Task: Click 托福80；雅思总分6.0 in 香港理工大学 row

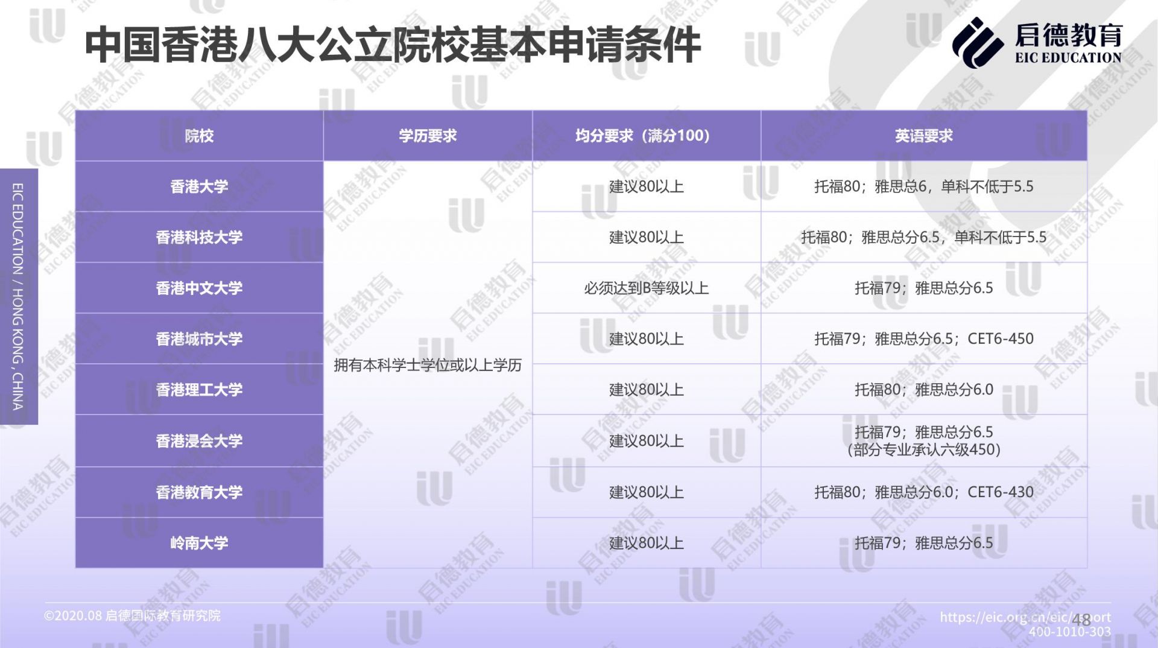Action: coord(924,389)
